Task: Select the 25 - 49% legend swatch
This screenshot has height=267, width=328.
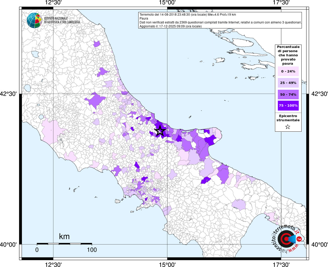Action: pos(288,83)
